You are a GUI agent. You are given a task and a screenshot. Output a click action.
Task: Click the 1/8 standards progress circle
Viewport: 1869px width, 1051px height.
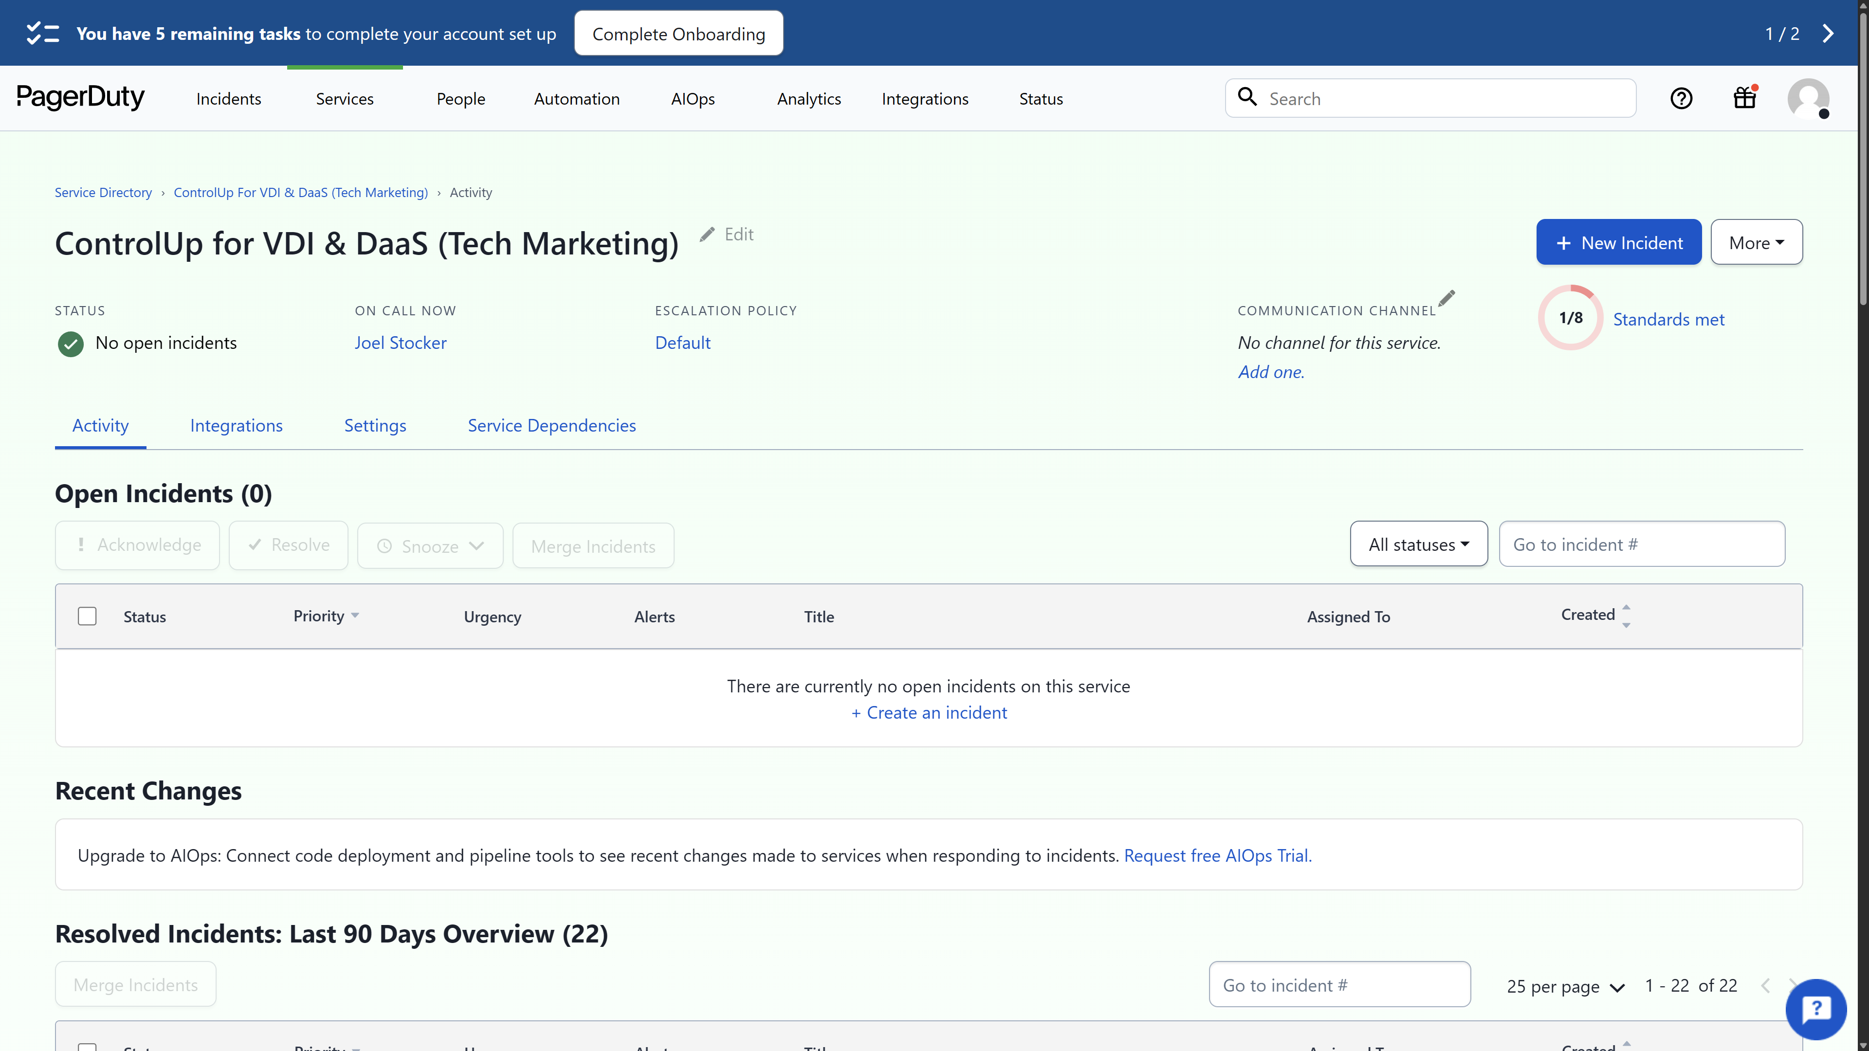tap(1571, 318)
